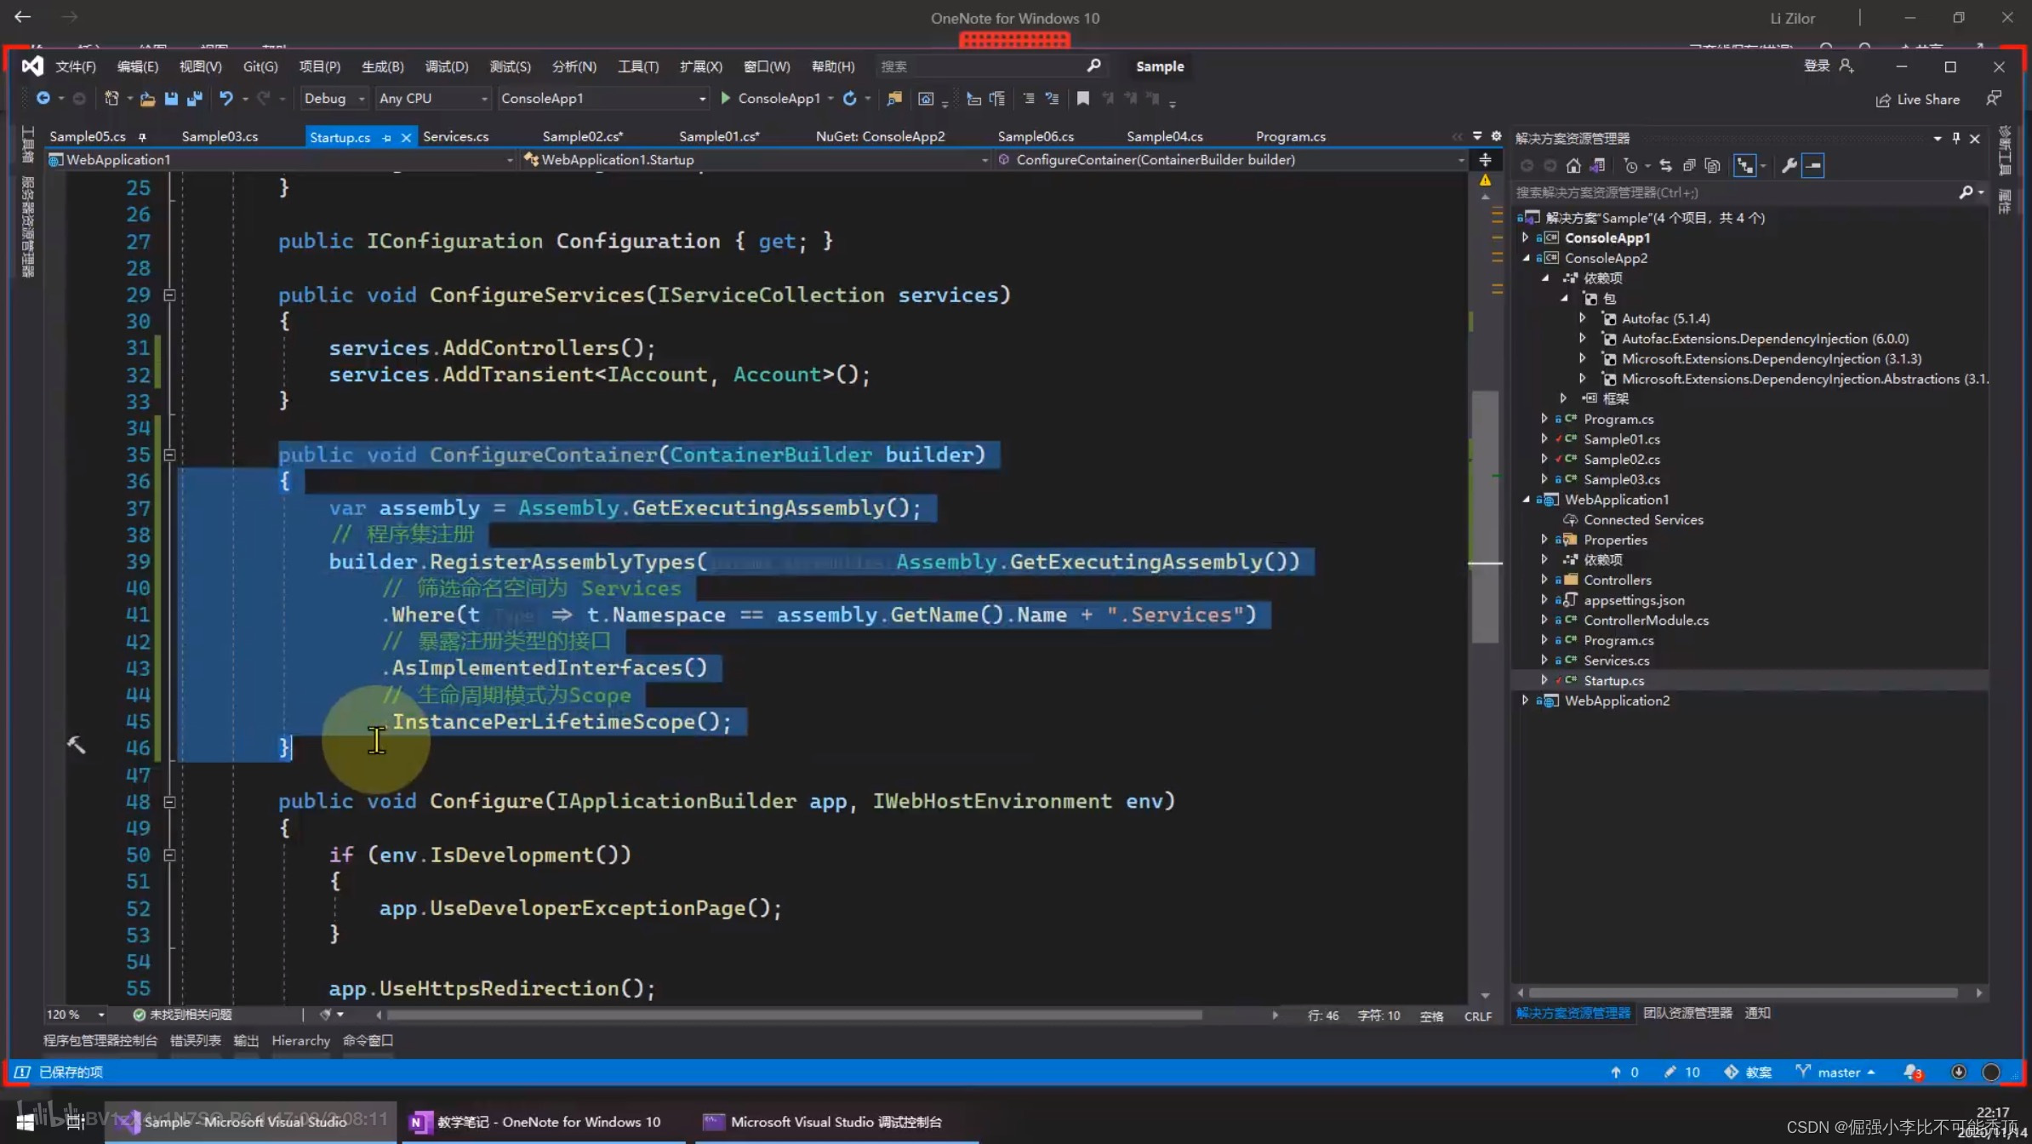Toggle Show All Files in Solution Explorer

[1713, 166]
